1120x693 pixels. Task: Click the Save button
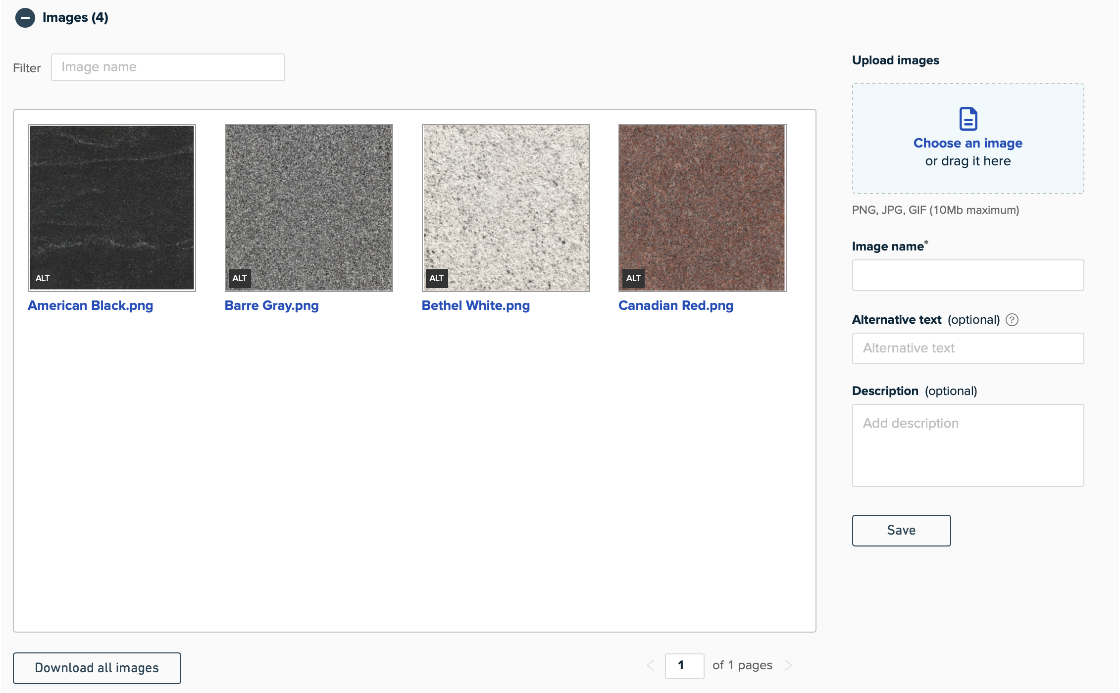(x=901, y=531)
